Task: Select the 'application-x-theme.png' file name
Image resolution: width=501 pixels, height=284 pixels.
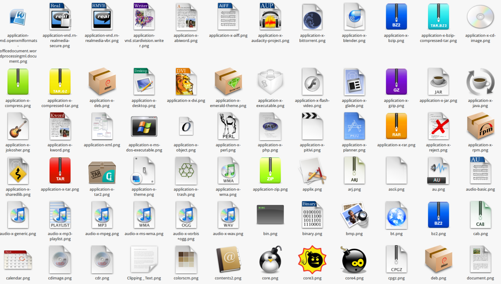Action: click(144, 192)
